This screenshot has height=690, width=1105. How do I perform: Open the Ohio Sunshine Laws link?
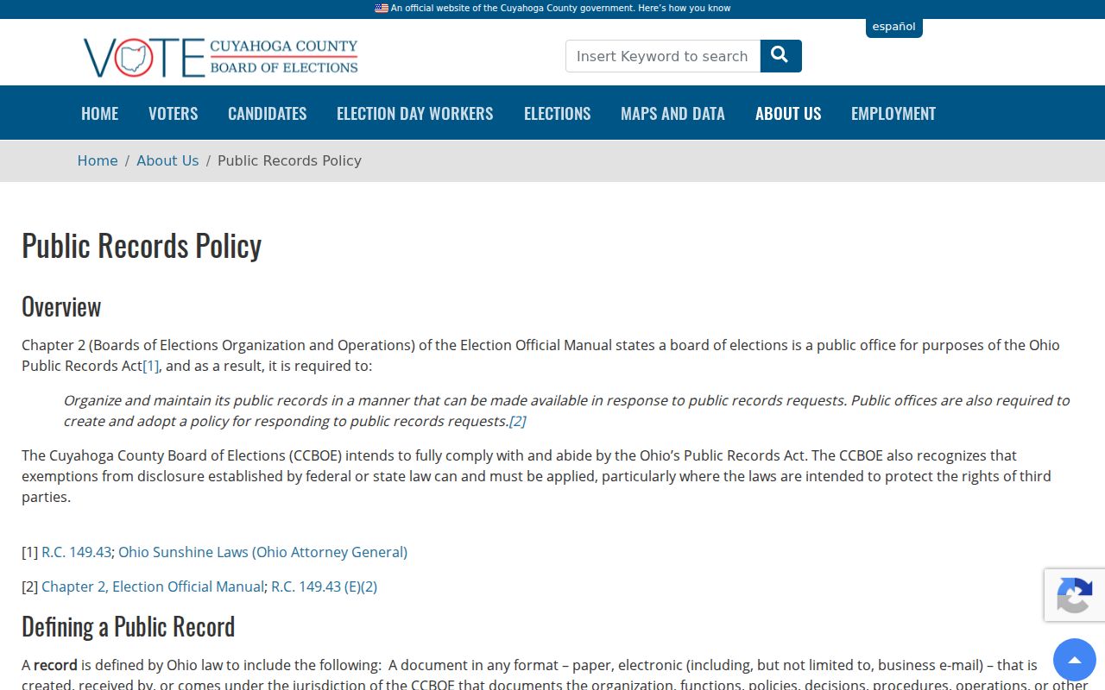(262, 552)
